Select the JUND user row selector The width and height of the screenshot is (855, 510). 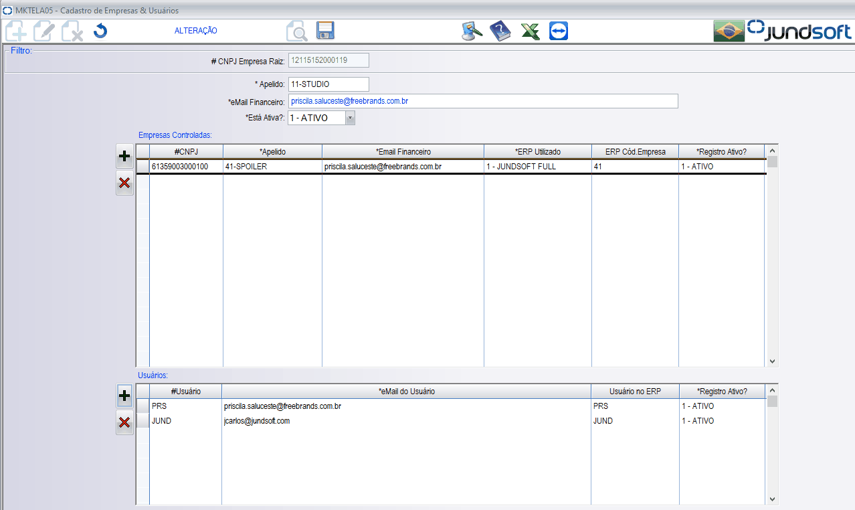pyautogui.click(x=143, y=421)
